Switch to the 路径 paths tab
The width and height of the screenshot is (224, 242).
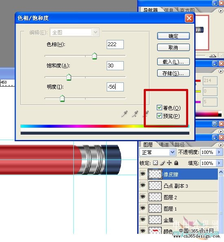click(180, 144)
